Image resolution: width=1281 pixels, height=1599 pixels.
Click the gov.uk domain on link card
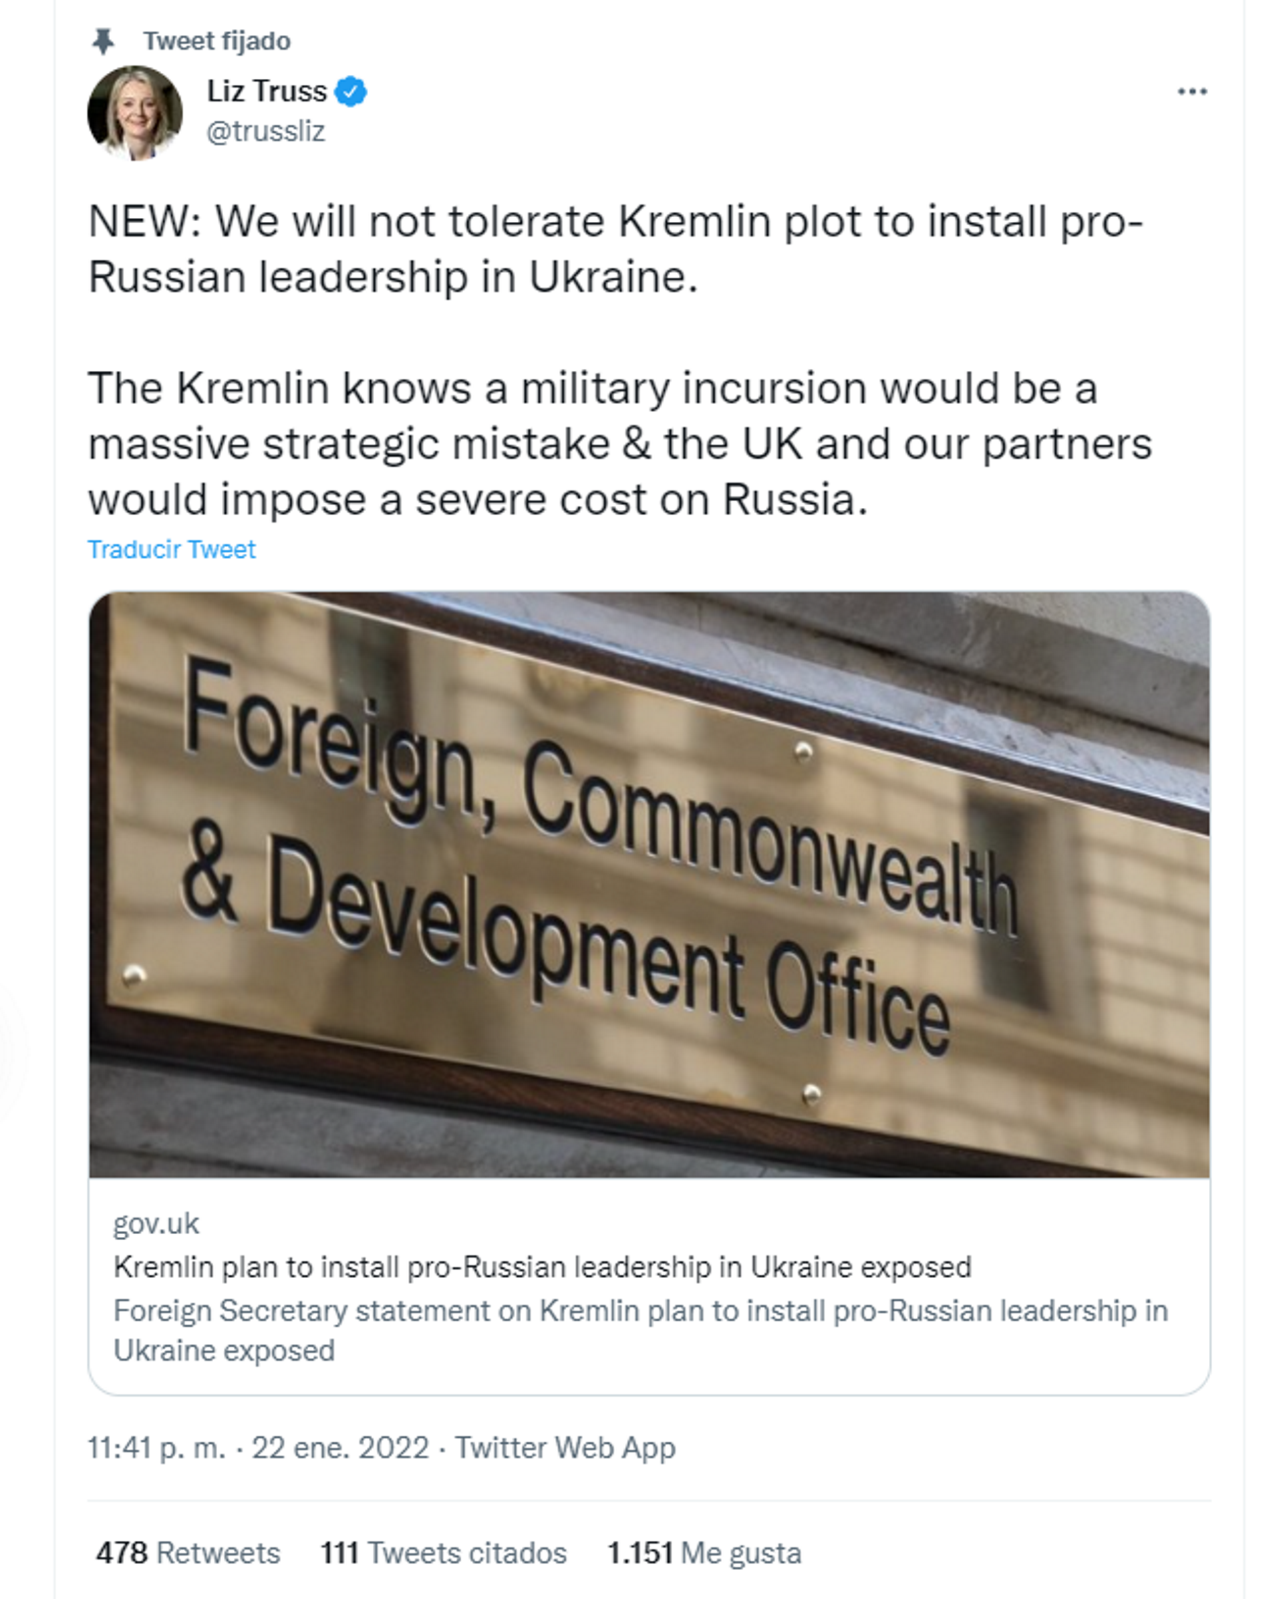tap(156, 1224)
